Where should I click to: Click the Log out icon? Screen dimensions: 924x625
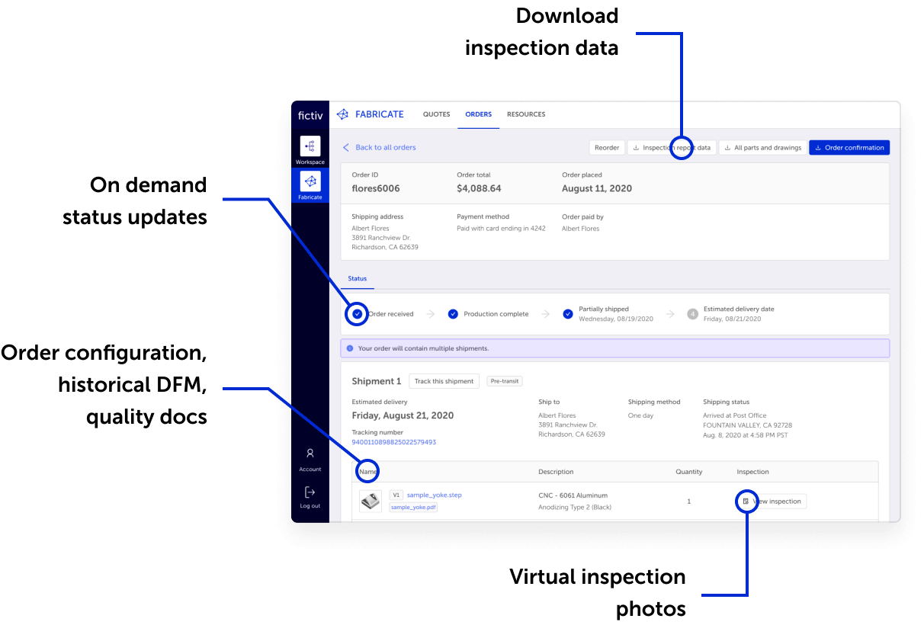[x=310, y=492]
